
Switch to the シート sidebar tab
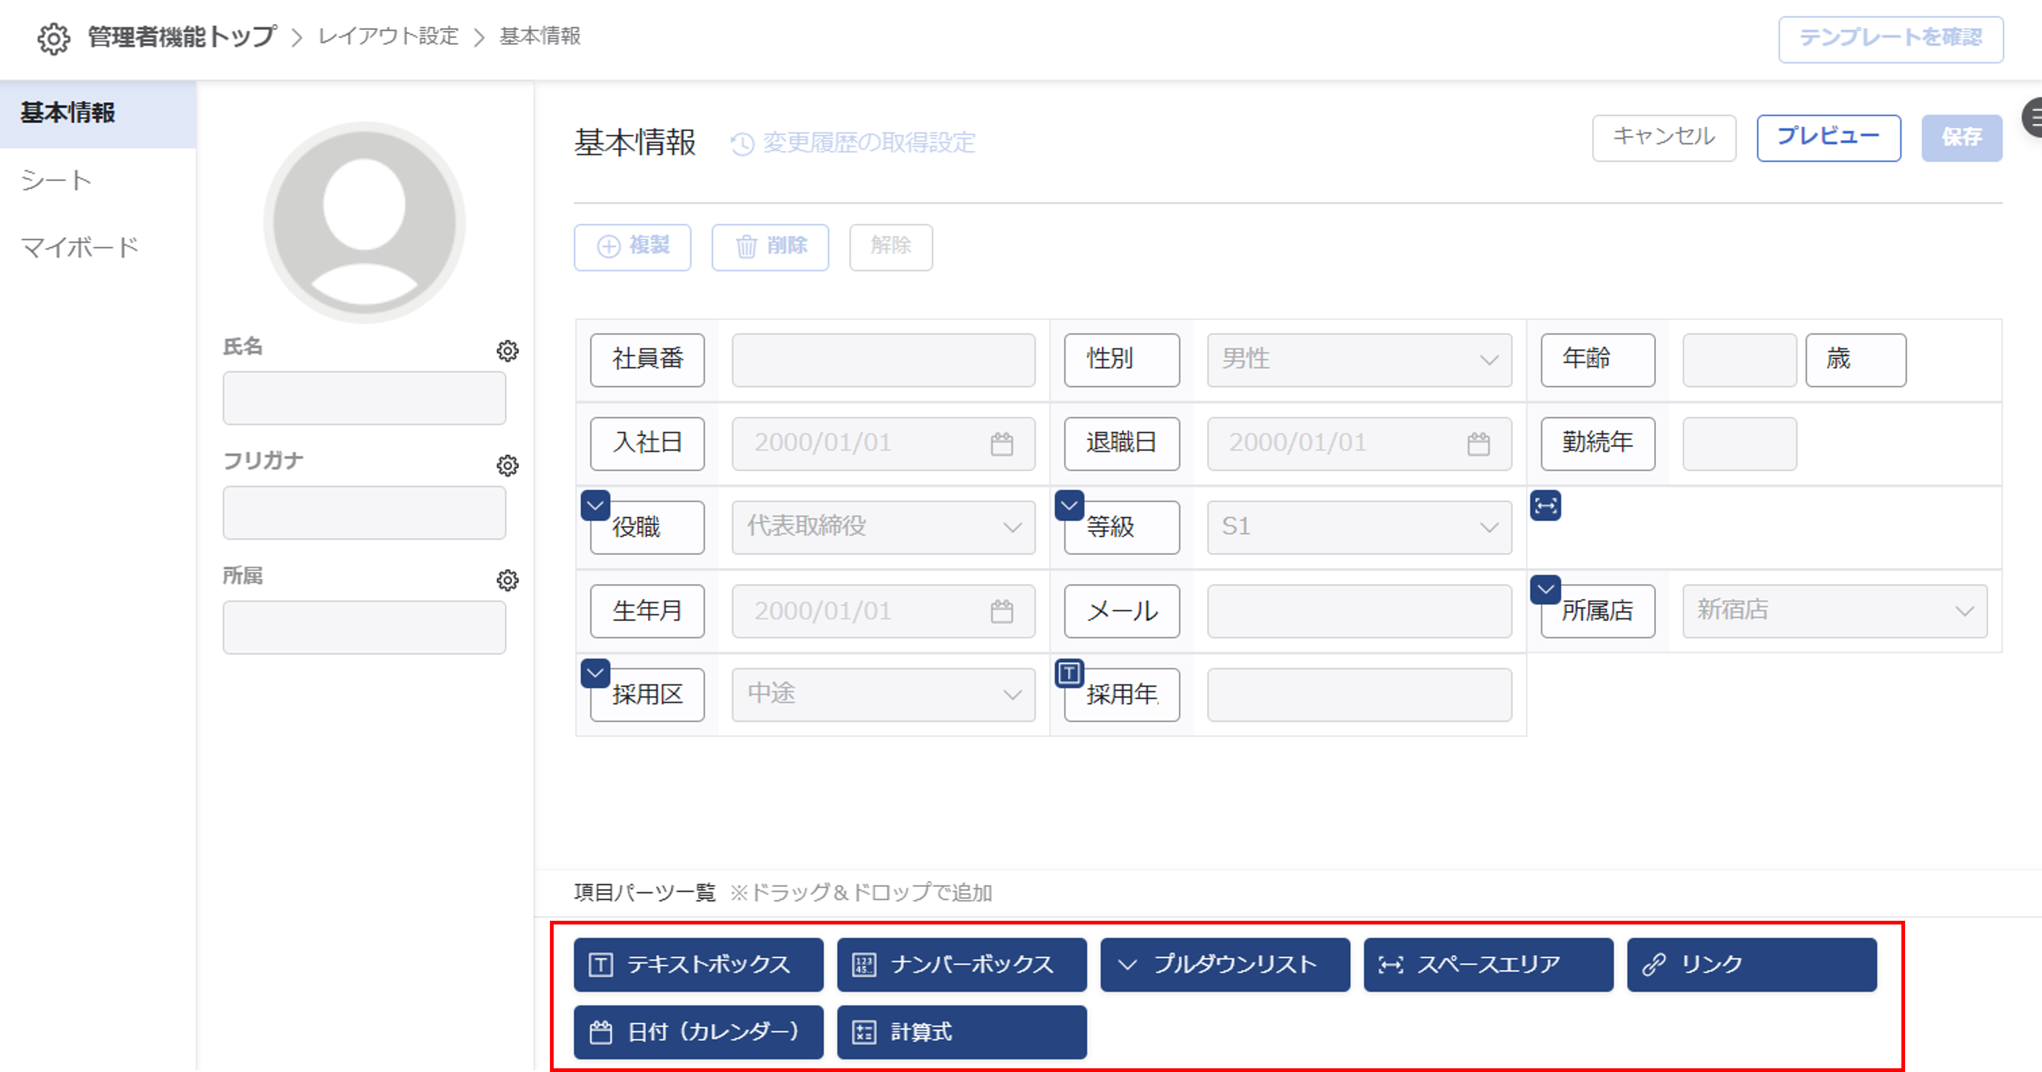pyautogui.click(x=57, y=180)
